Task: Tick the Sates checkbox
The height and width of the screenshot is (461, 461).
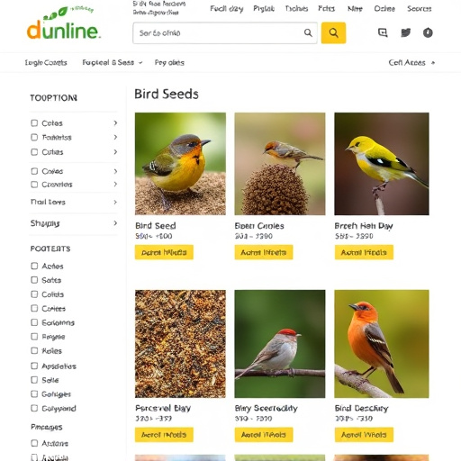Action: click(x=34, y=280)
